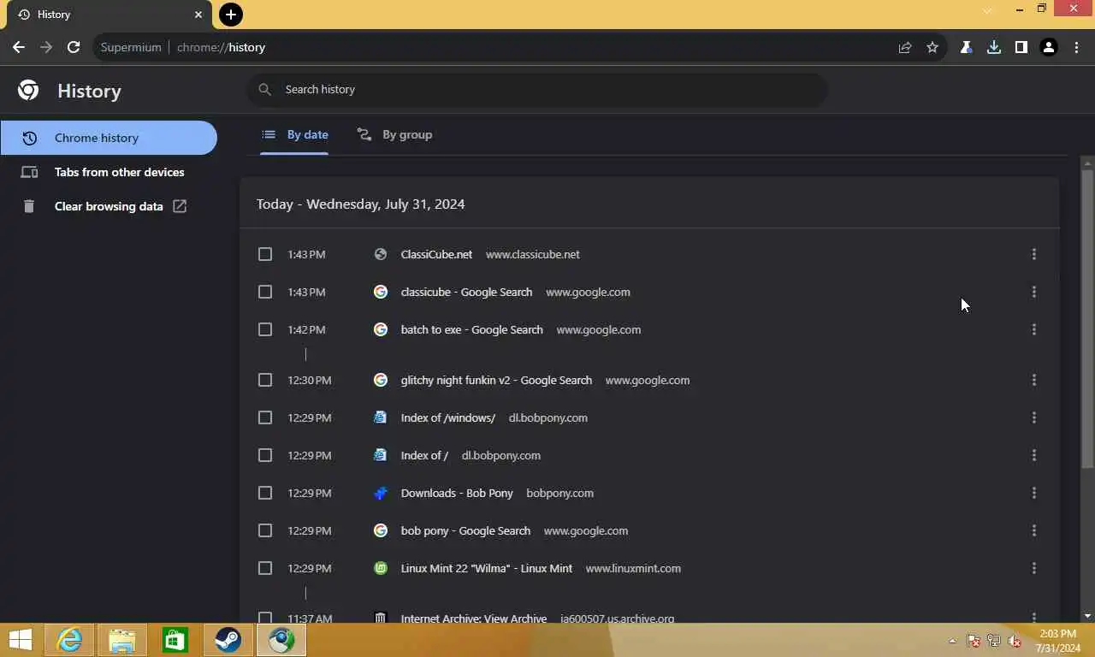Image resolution: width=1095 pixels, height=657 pixels.
Task: Close the History tab
Action: pos(198,15)
